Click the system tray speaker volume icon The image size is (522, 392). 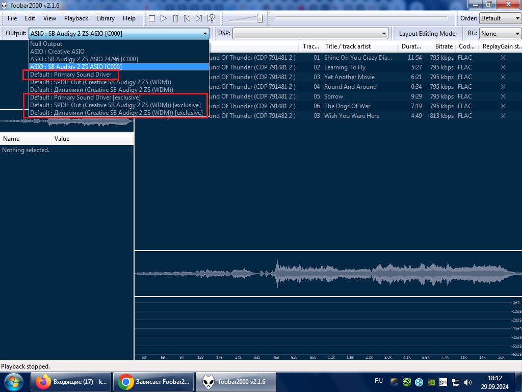tap(467, 382)
